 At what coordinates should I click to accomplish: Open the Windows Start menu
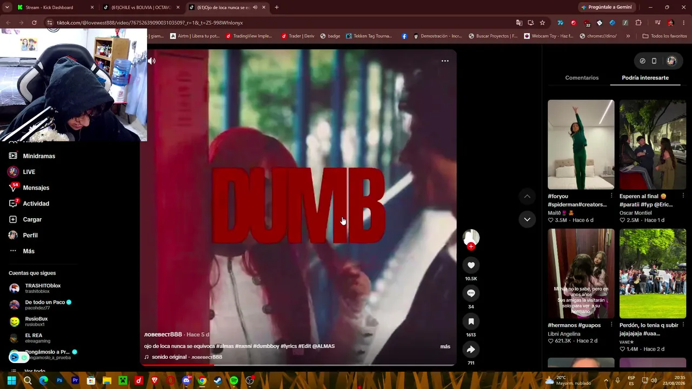coord(11,380)
